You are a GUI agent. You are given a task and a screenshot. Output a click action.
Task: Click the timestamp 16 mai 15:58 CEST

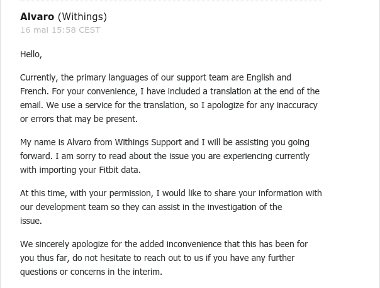pyautogui.click(x=60, y=30)
